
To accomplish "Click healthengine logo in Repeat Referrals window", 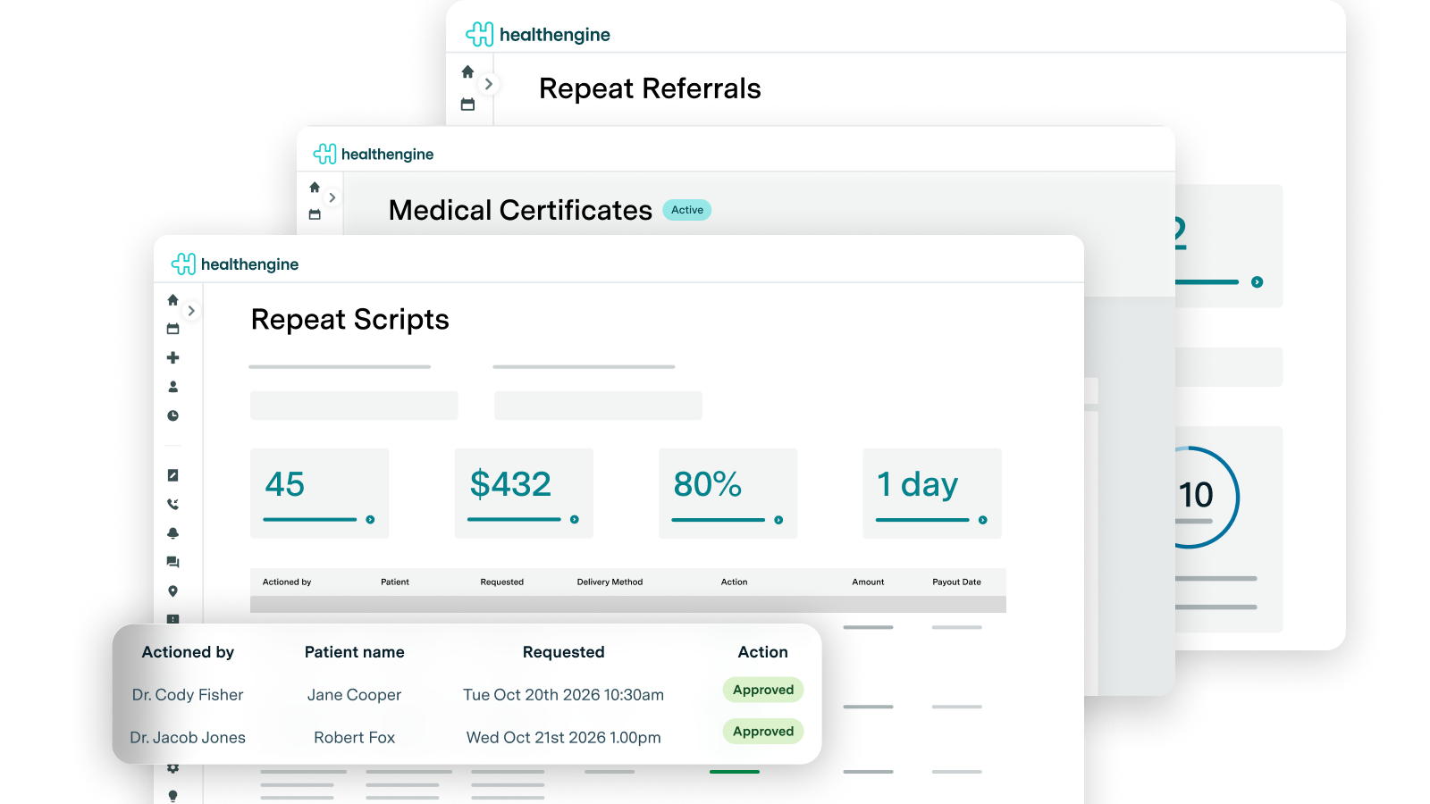I will click(538, 34).
